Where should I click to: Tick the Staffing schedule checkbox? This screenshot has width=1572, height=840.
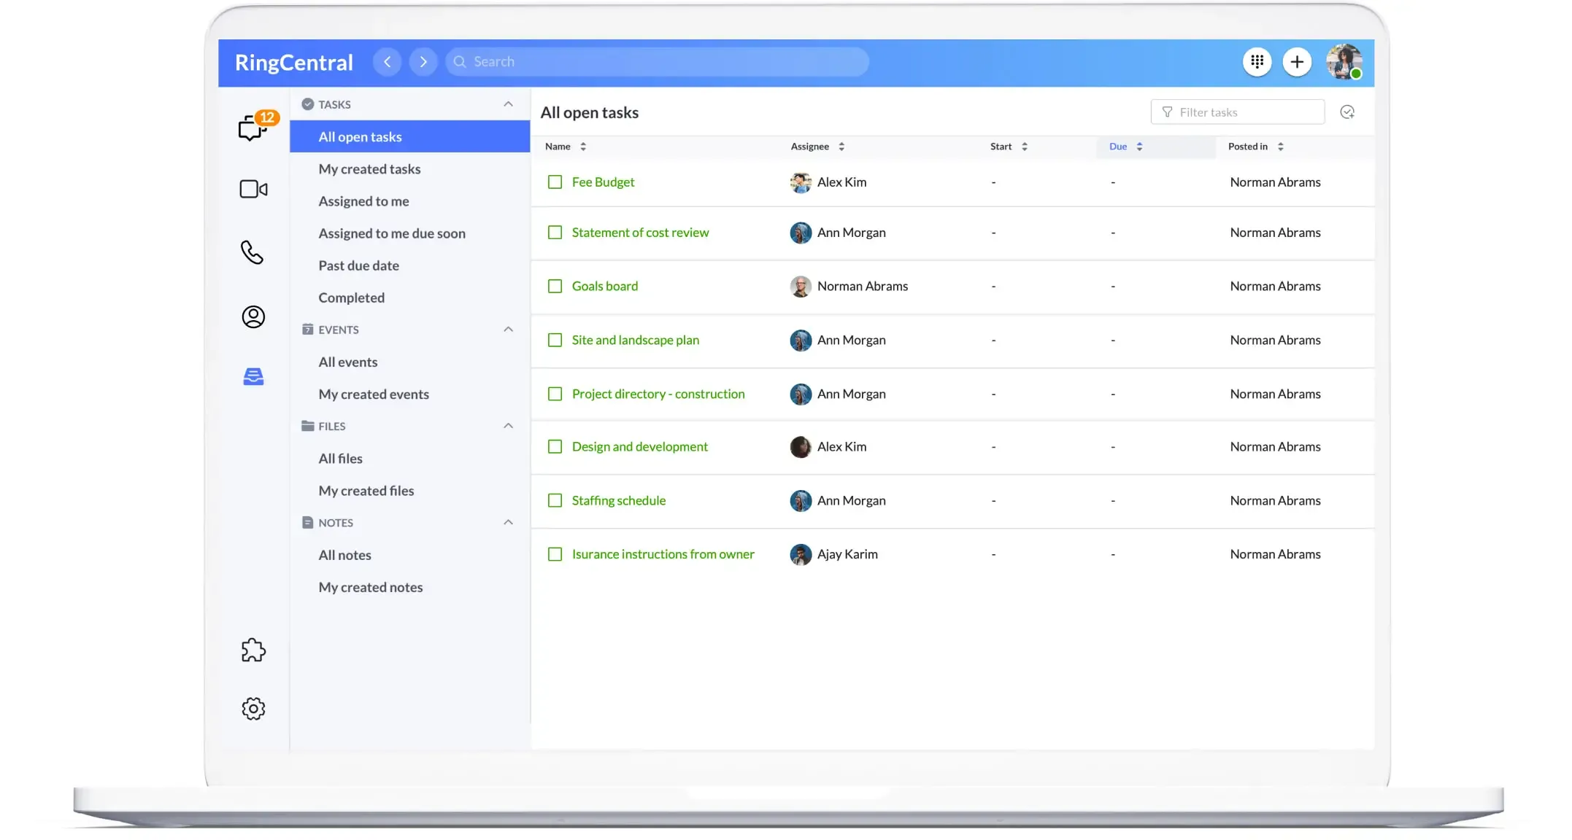click(x=555, y=500)
